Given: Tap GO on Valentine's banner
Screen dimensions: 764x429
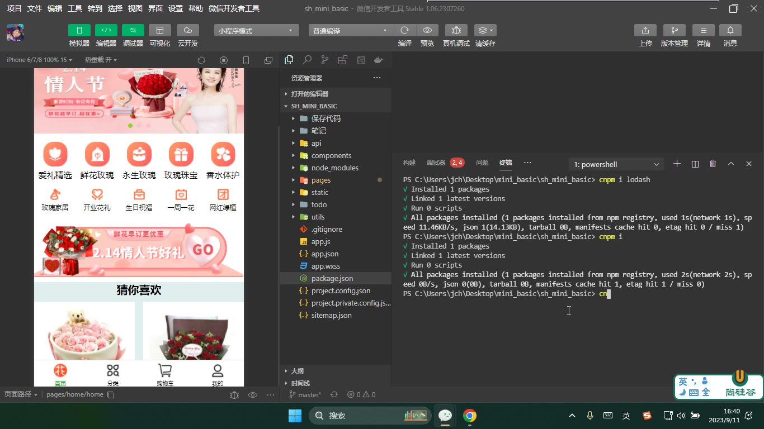Looking at the screenshot, I should click(203, 250).
